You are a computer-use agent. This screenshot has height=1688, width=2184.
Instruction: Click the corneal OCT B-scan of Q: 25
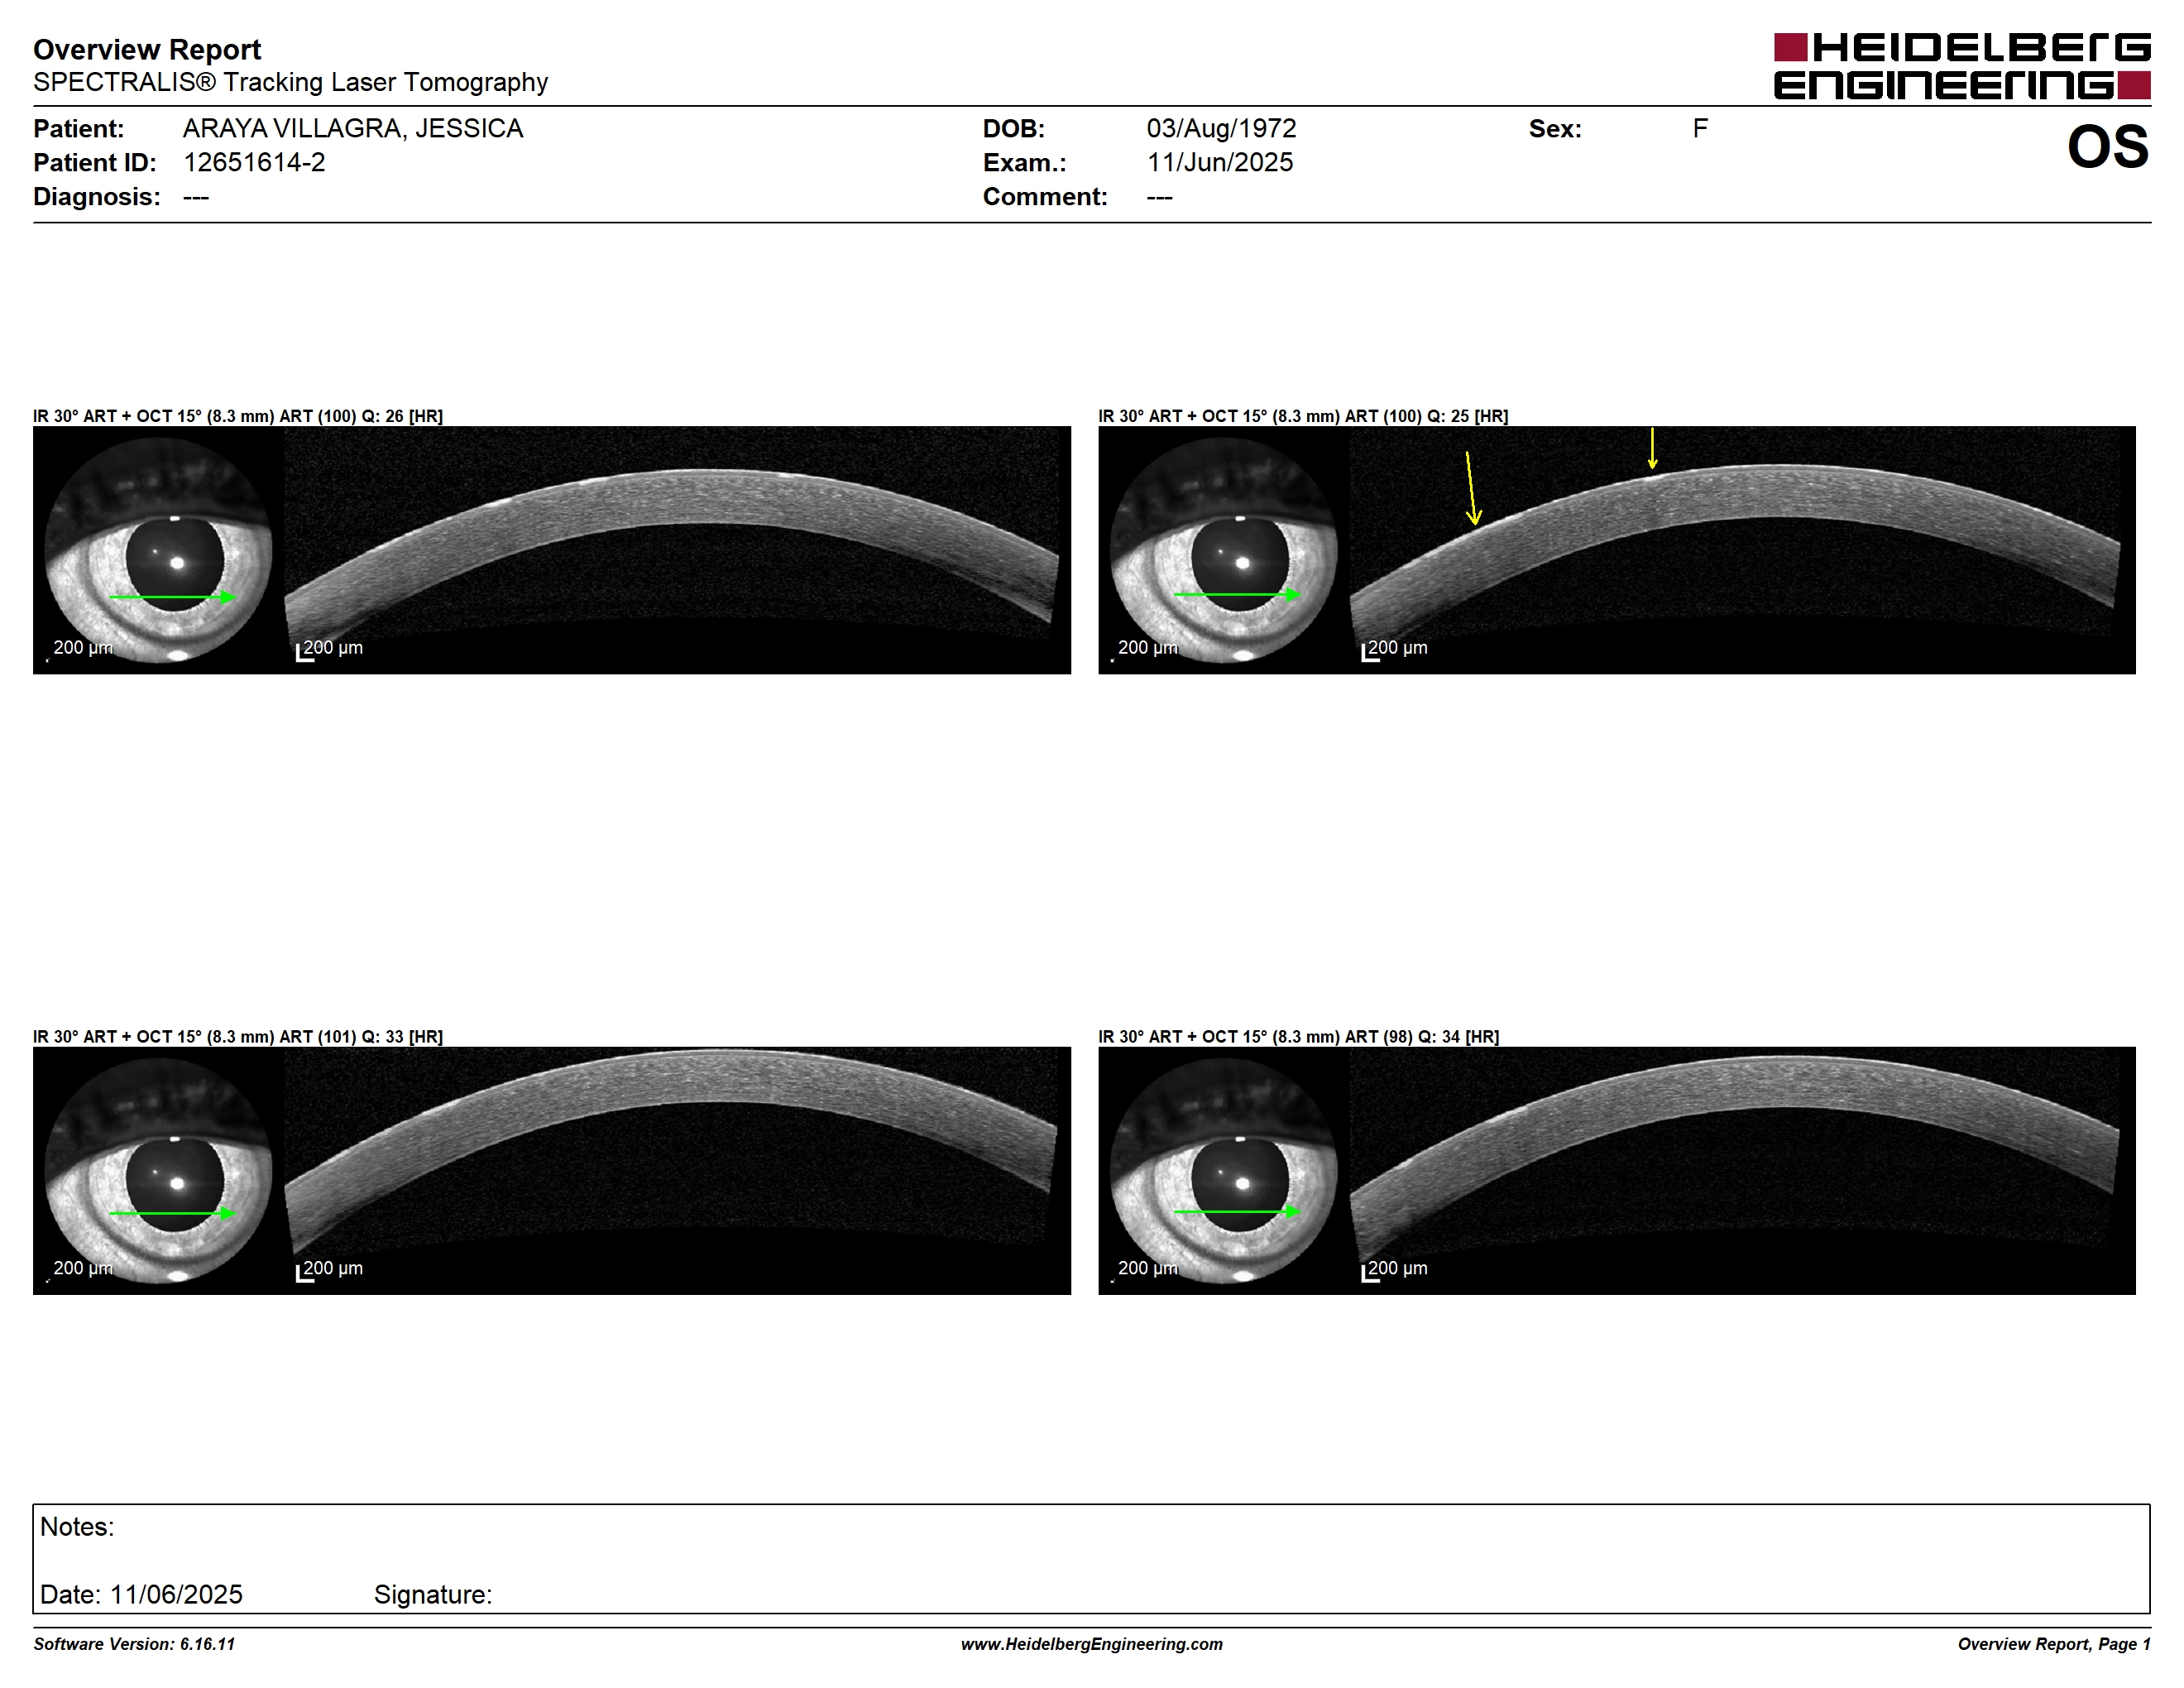pos(1742,550)
